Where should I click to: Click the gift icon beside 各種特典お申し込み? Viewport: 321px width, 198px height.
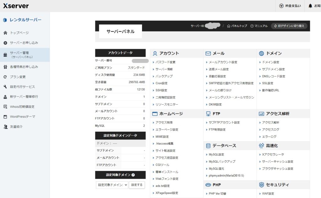[5, 67]
